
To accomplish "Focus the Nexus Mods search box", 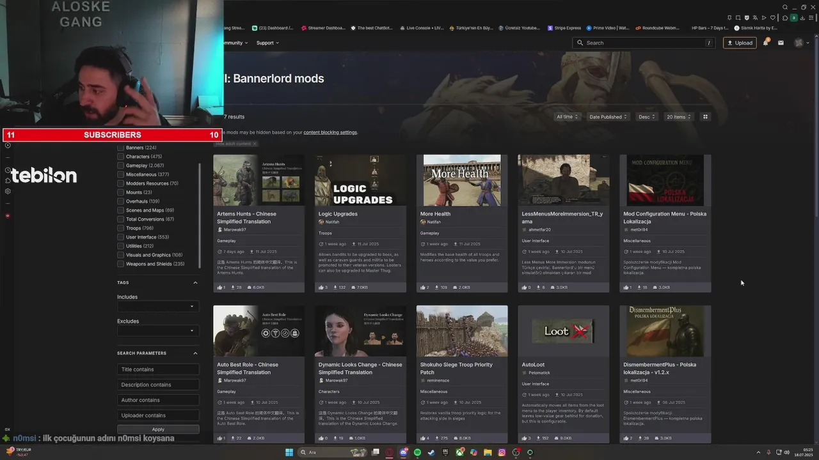I will click(x=644, y=43).
